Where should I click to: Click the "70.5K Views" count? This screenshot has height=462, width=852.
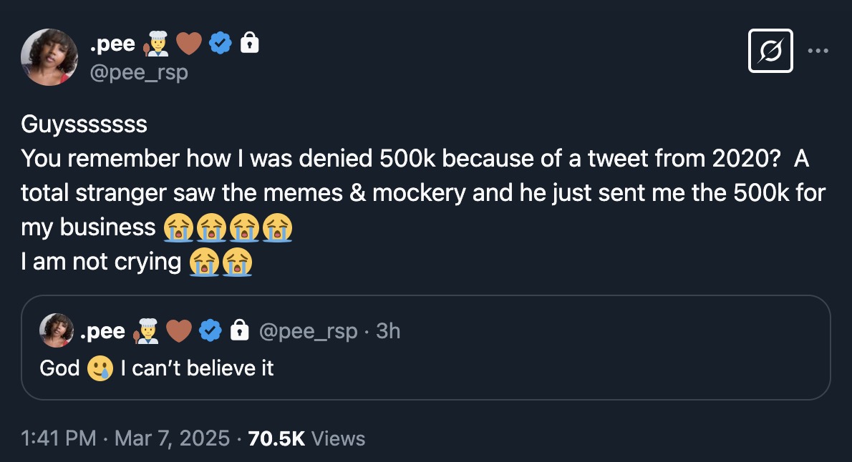pos(306,438)
